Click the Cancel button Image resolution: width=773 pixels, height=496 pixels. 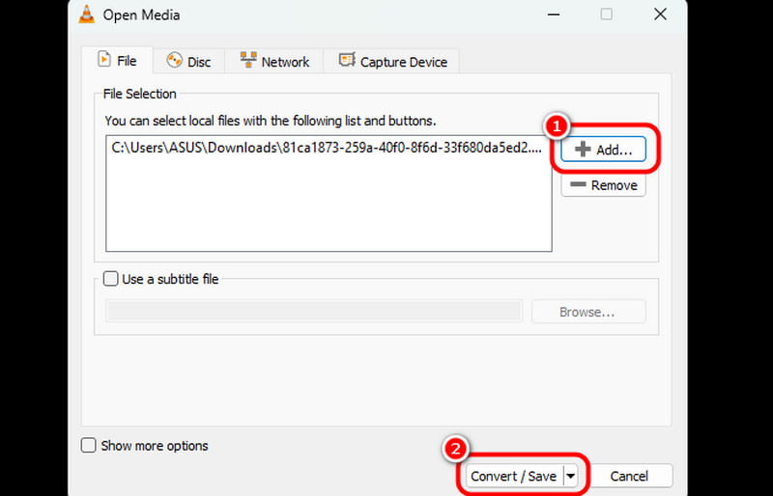[629, 476]
